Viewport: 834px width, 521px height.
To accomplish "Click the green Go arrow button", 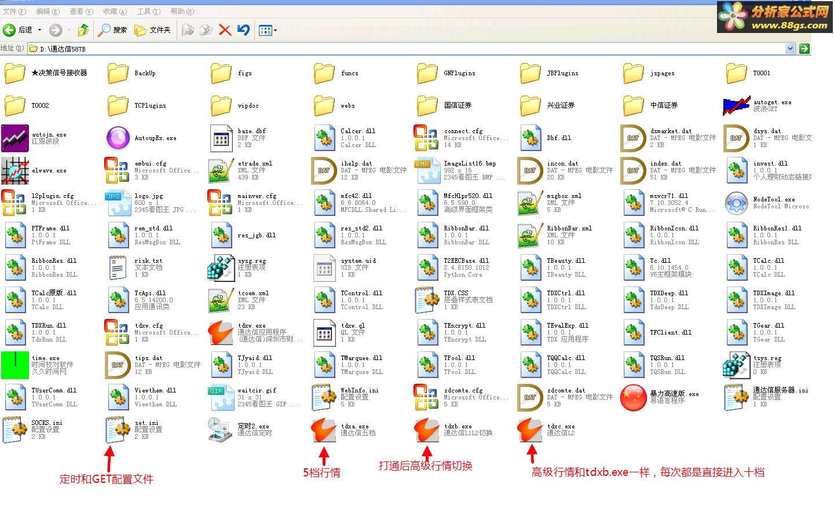I will coord(804,49).
